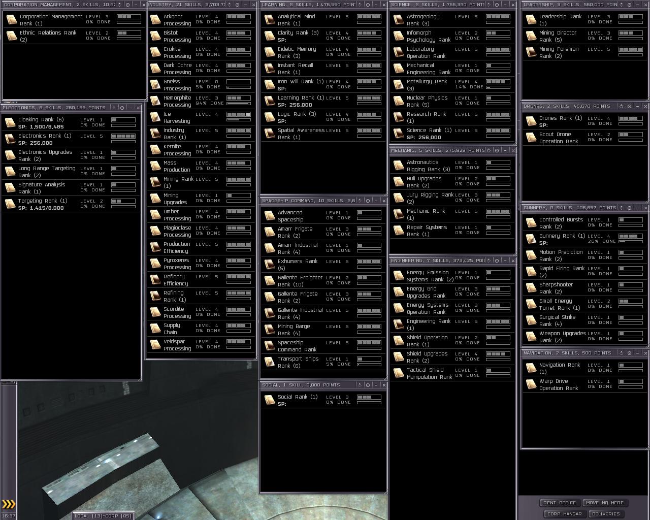
Task: Click the 'Small Energy Turret Rank (1)' skill name
Action: [x=560, y=305]
